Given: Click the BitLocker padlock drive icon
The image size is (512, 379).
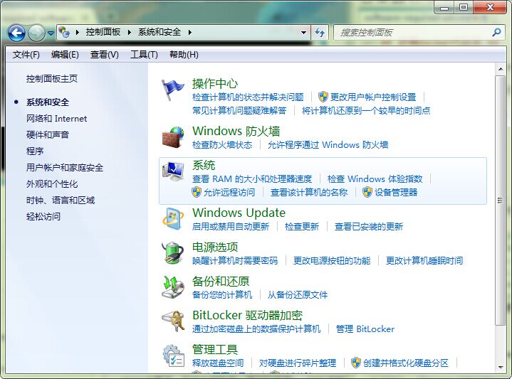Looking at the screenshot, I should [173, 321].
